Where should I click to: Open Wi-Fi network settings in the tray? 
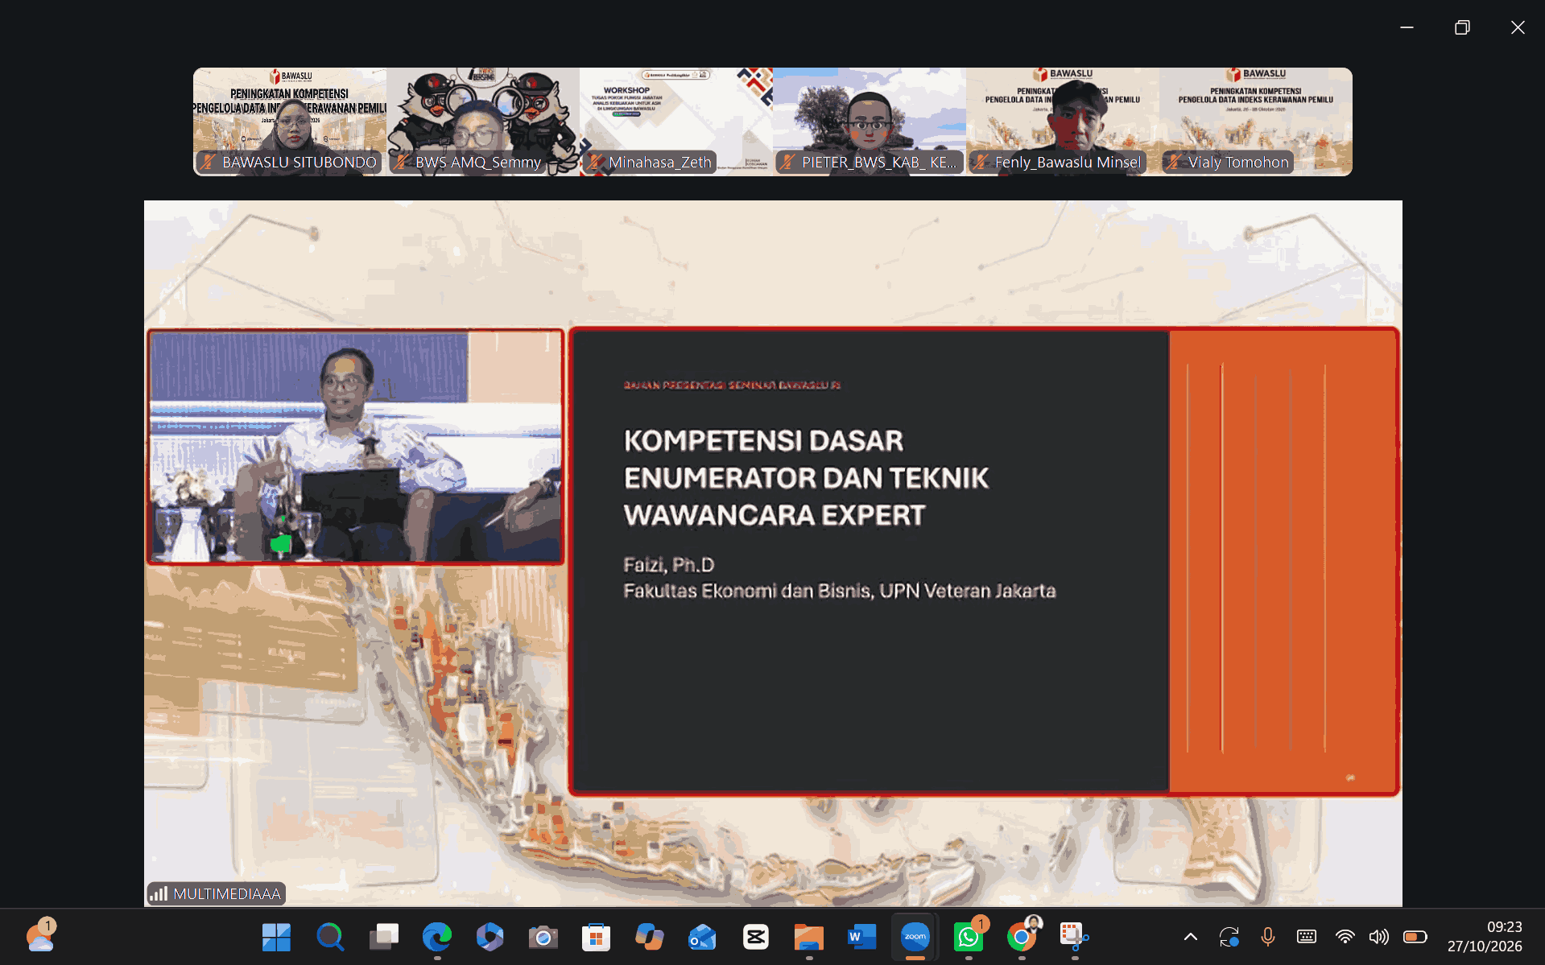(x=1345, y=937)
